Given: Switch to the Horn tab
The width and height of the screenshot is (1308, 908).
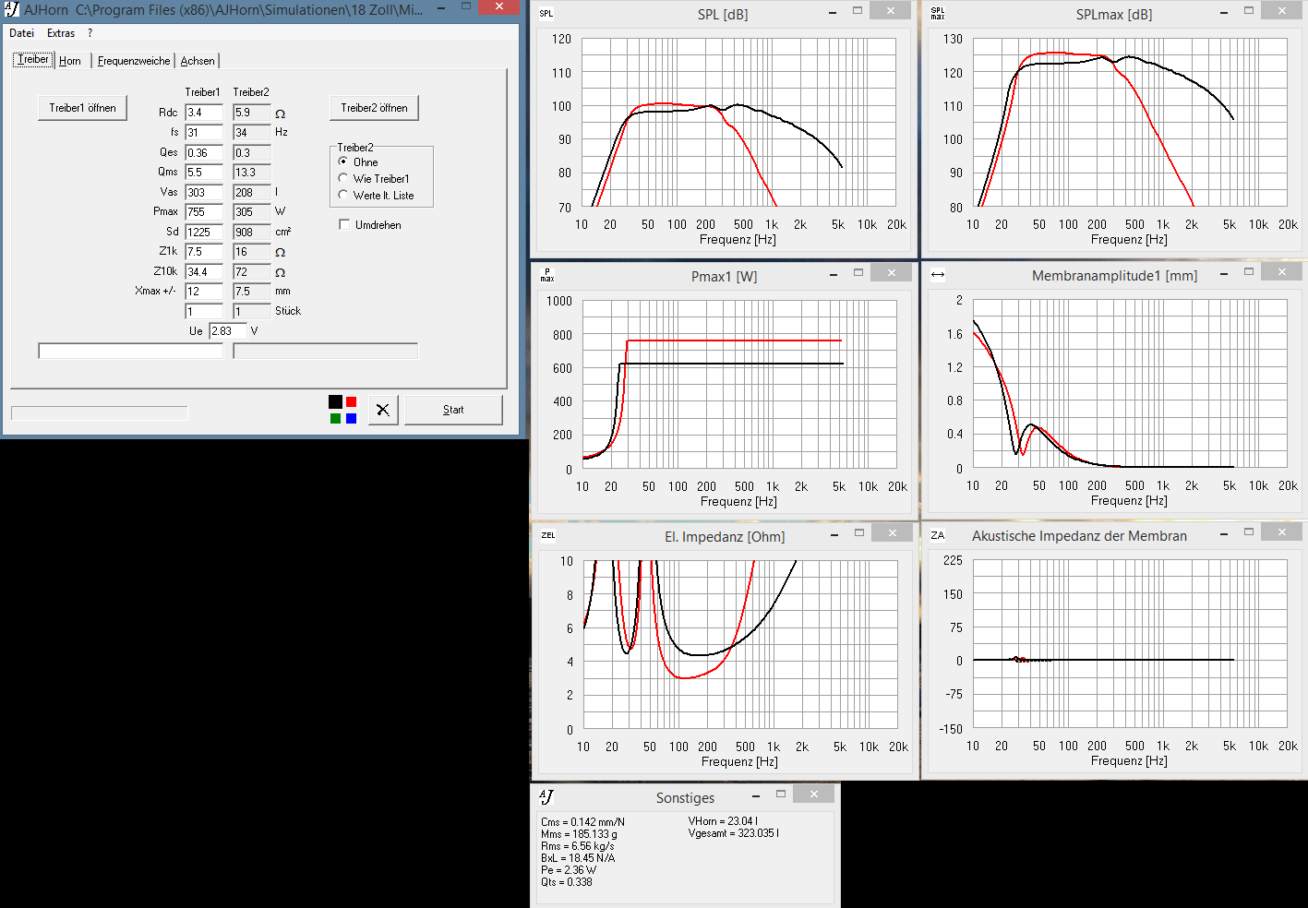Looking at the screenshot, I should 70,61.
